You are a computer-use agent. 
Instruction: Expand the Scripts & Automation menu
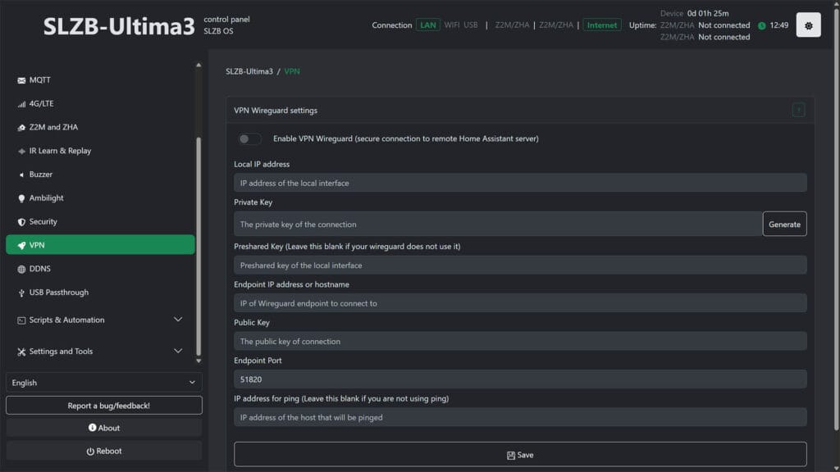click(x=69, y=320)
